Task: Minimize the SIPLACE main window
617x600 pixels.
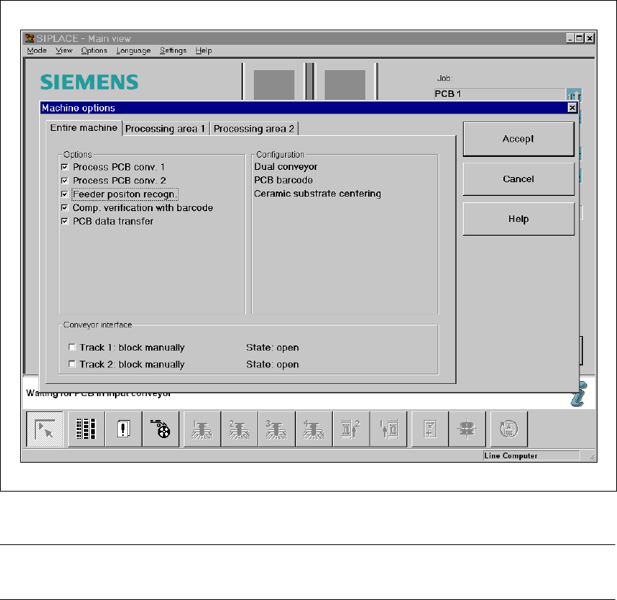Action: [x=570, y=38]
